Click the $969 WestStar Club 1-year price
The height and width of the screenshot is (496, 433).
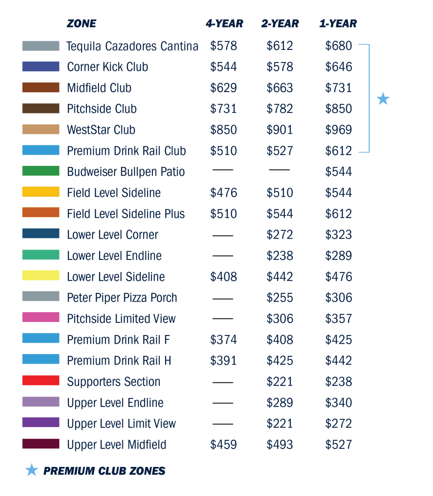coord(339,129)
